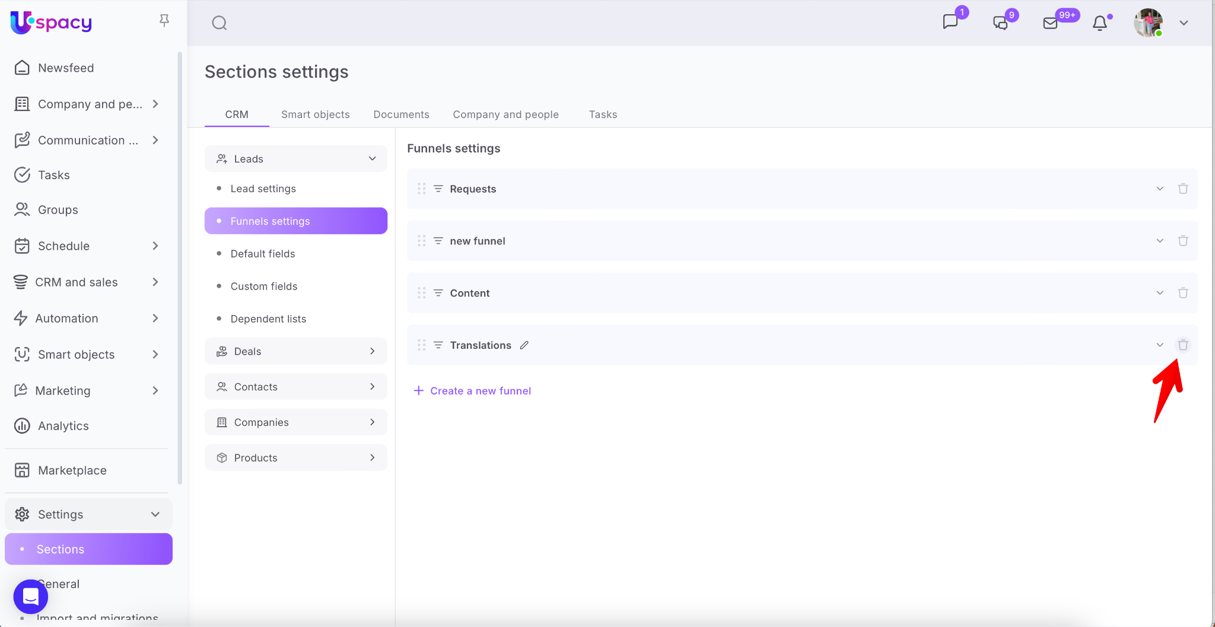
Task: Delete the Requests funnel
Action: coord(1182,189)
